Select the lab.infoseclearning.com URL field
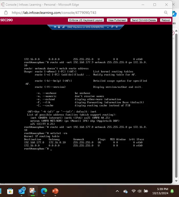Viewport: 179px width, 197px height. (x=54, y=13)
